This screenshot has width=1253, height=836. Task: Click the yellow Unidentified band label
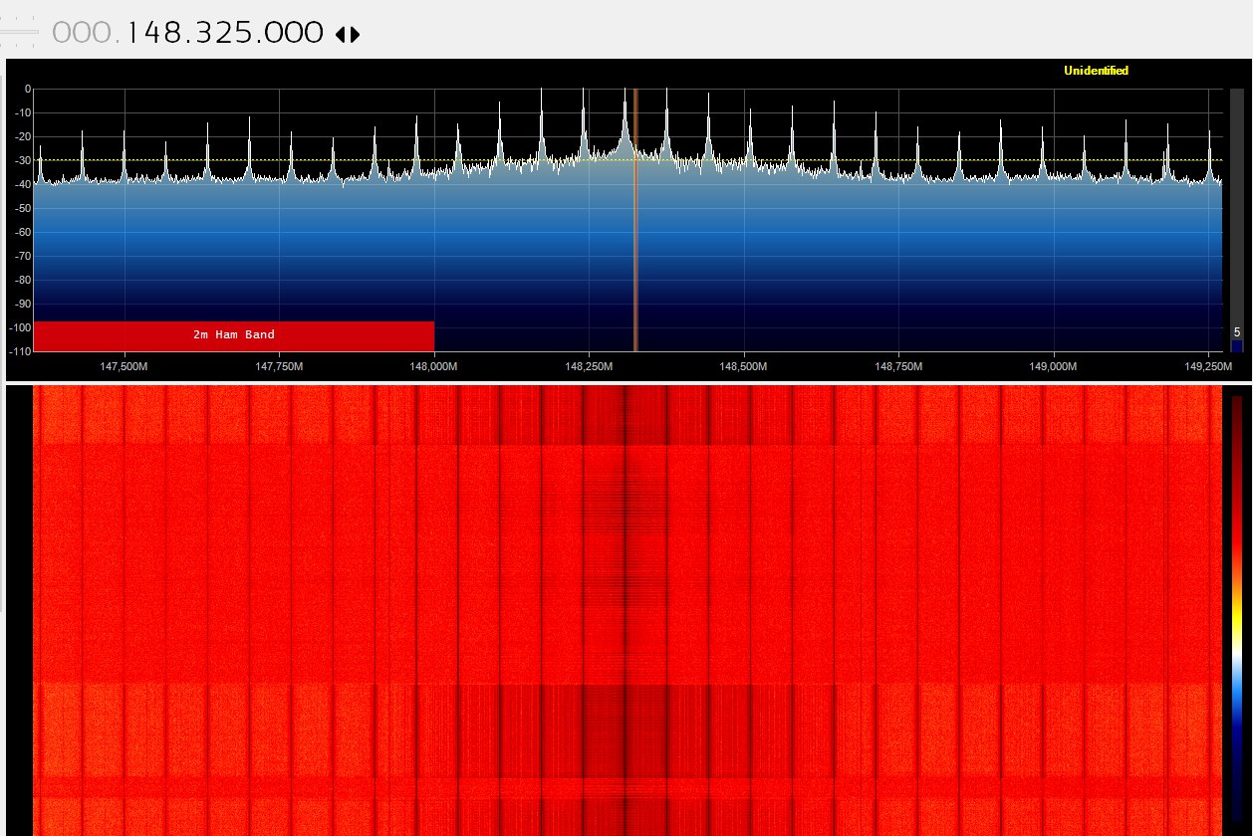(x=1096, y=71)
